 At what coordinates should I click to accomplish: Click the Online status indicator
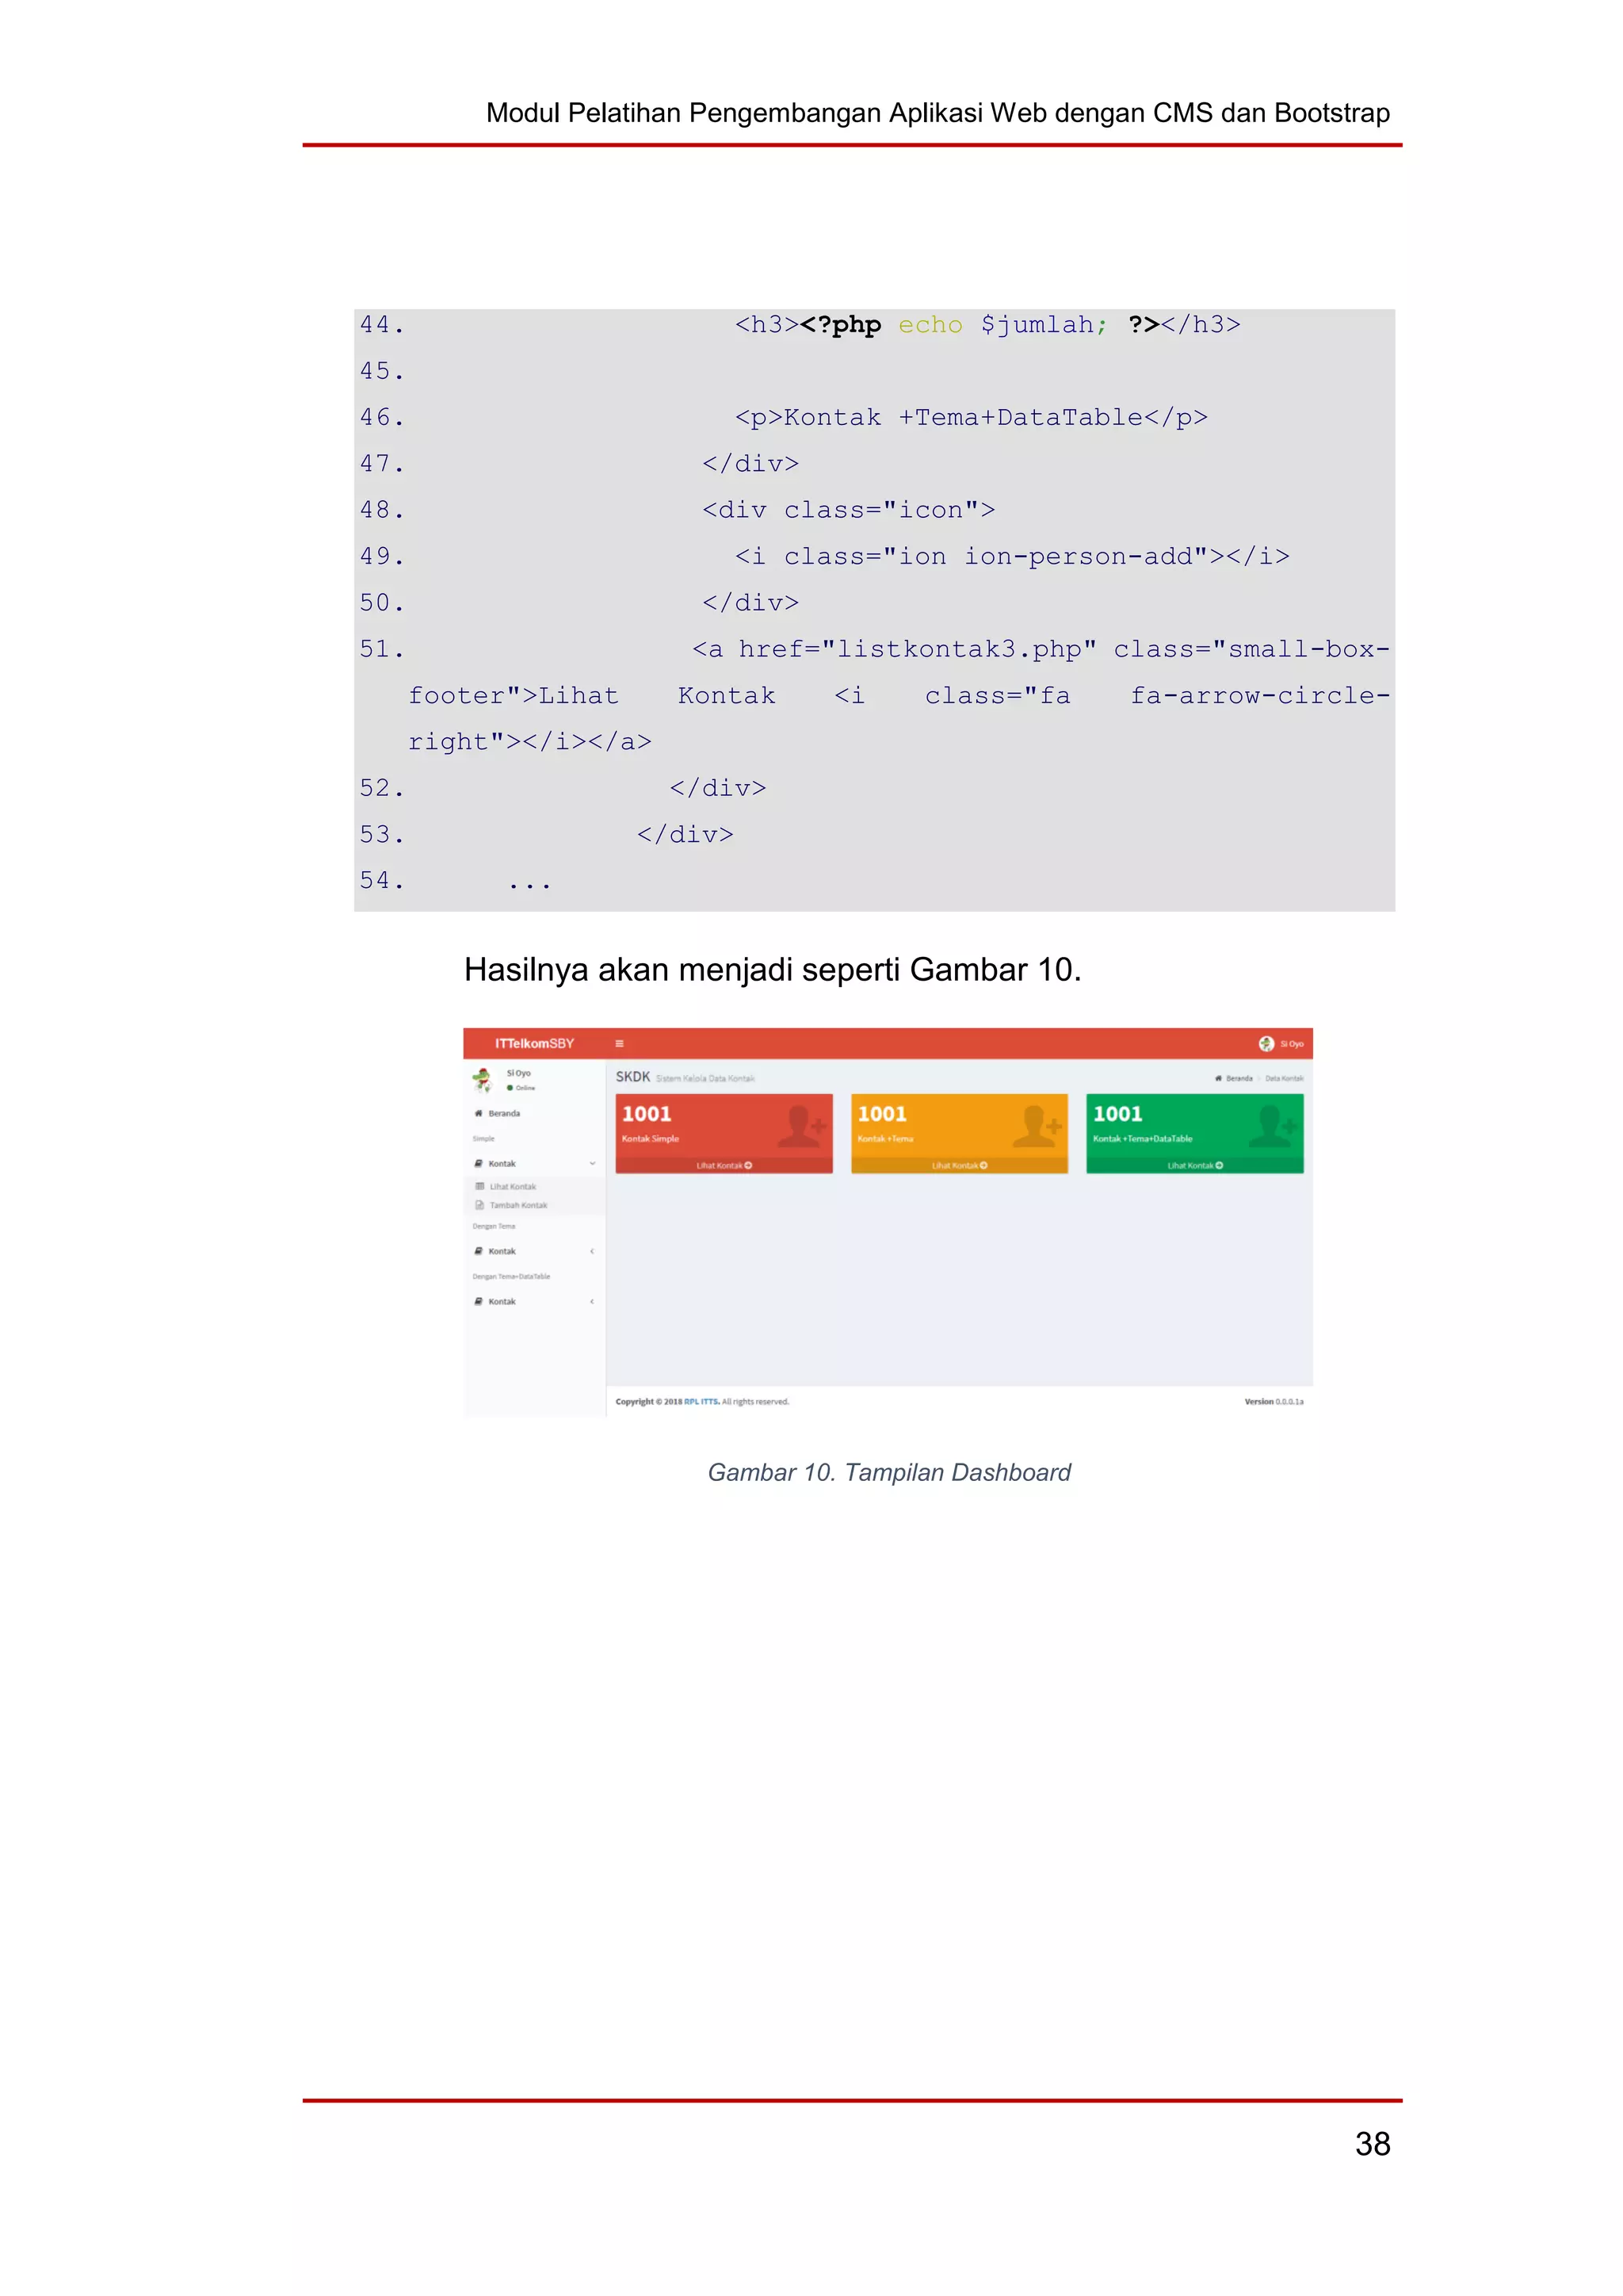coord(521,1088)
